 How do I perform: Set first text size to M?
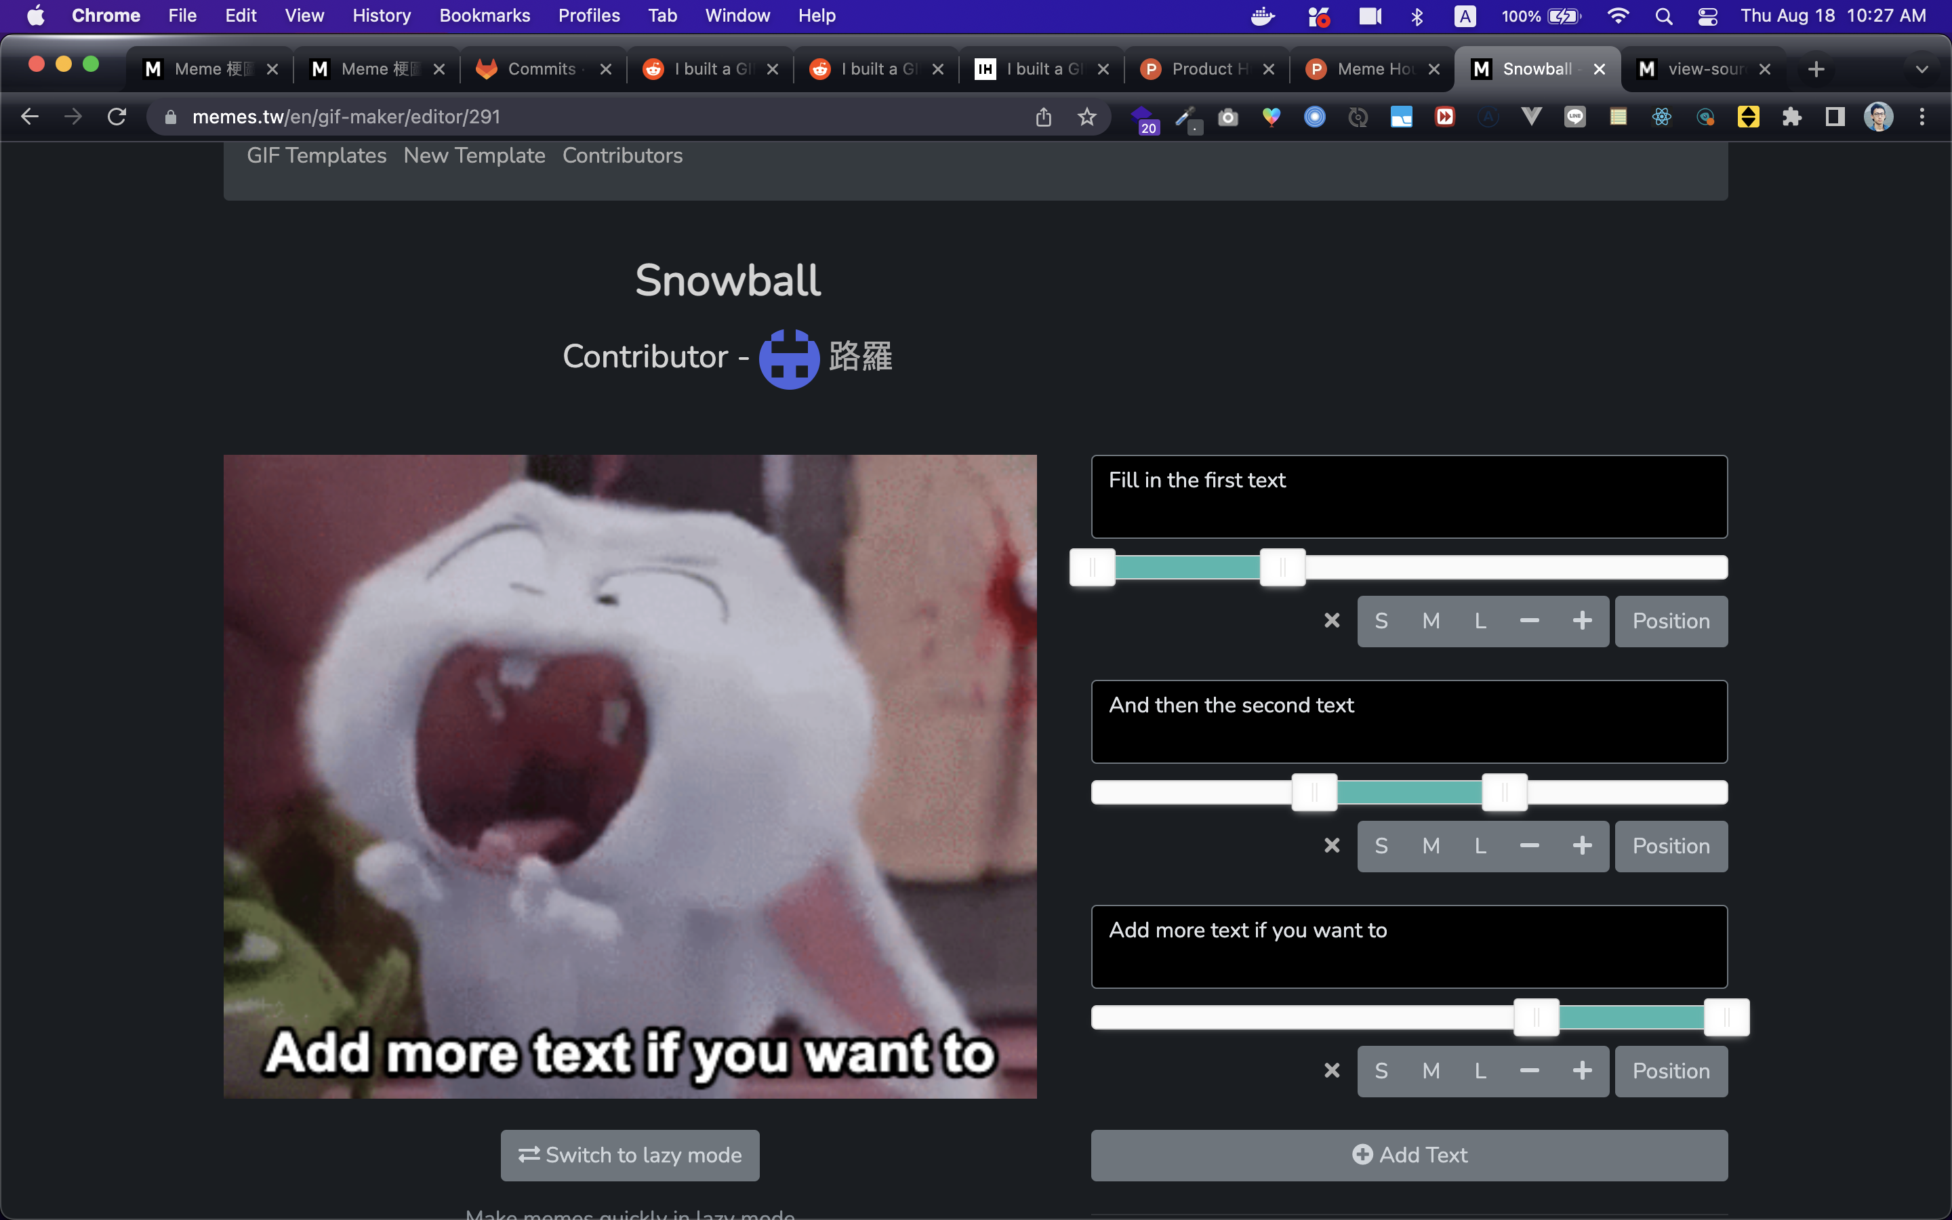click(1431, 620)
